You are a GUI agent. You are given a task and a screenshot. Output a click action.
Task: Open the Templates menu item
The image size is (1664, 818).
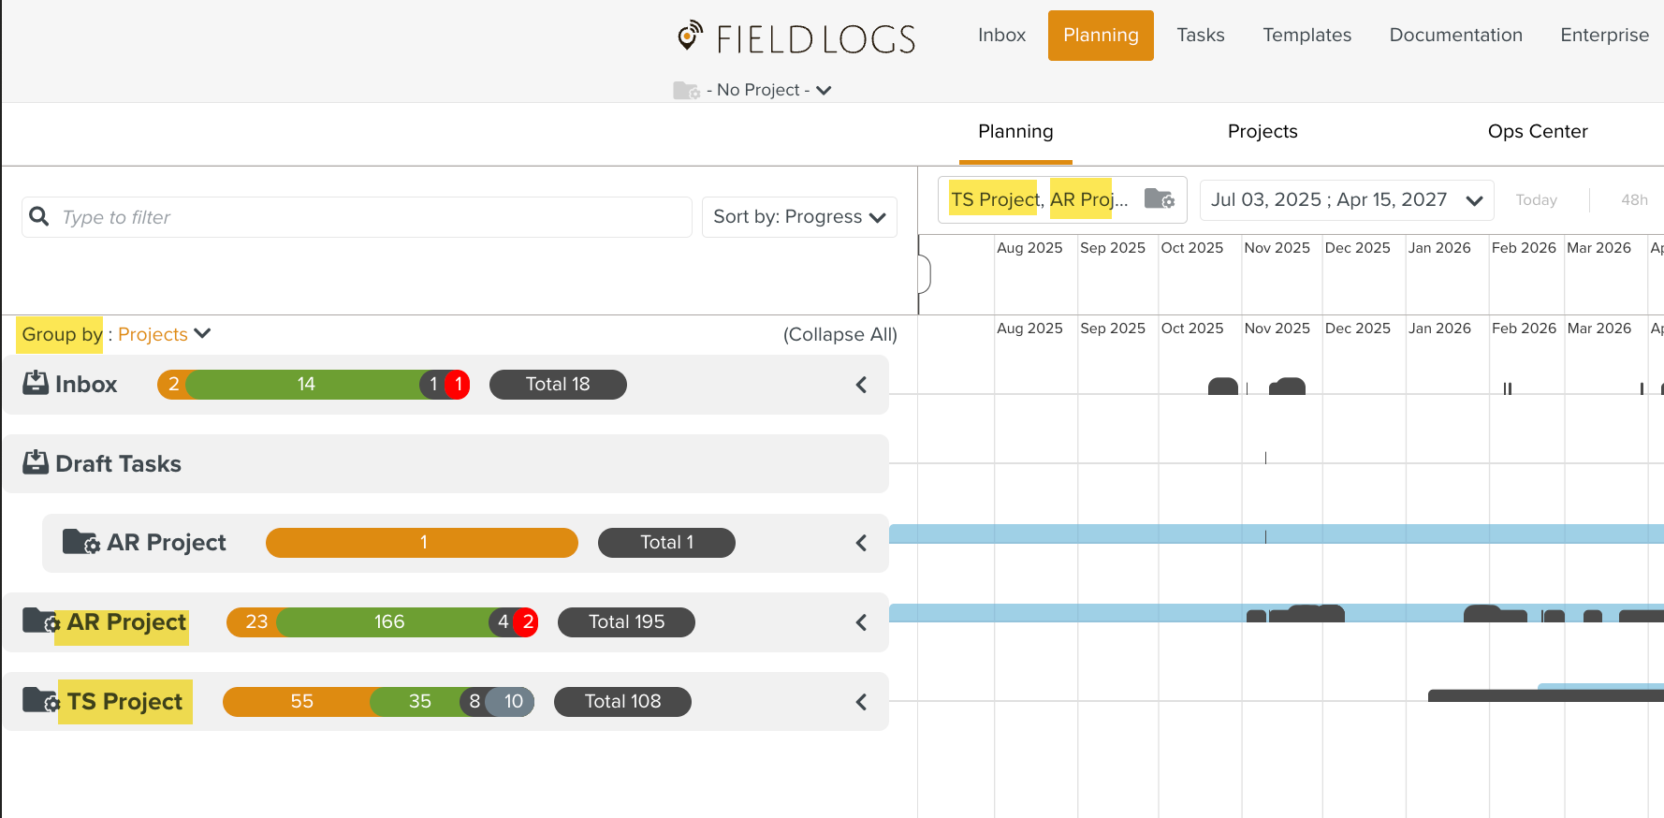coord(1307,36)
